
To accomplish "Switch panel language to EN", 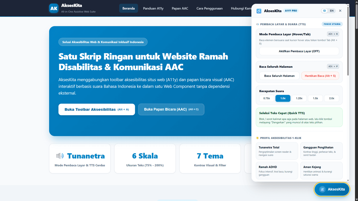I will pos(332,11).
